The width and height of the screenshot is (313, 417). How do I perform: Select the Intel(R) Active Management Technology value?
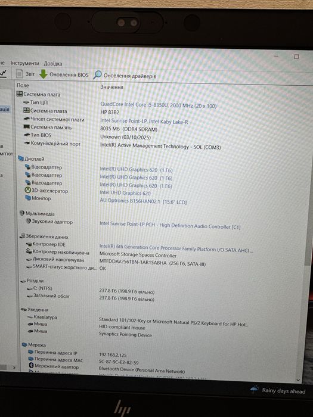[160, 147]
